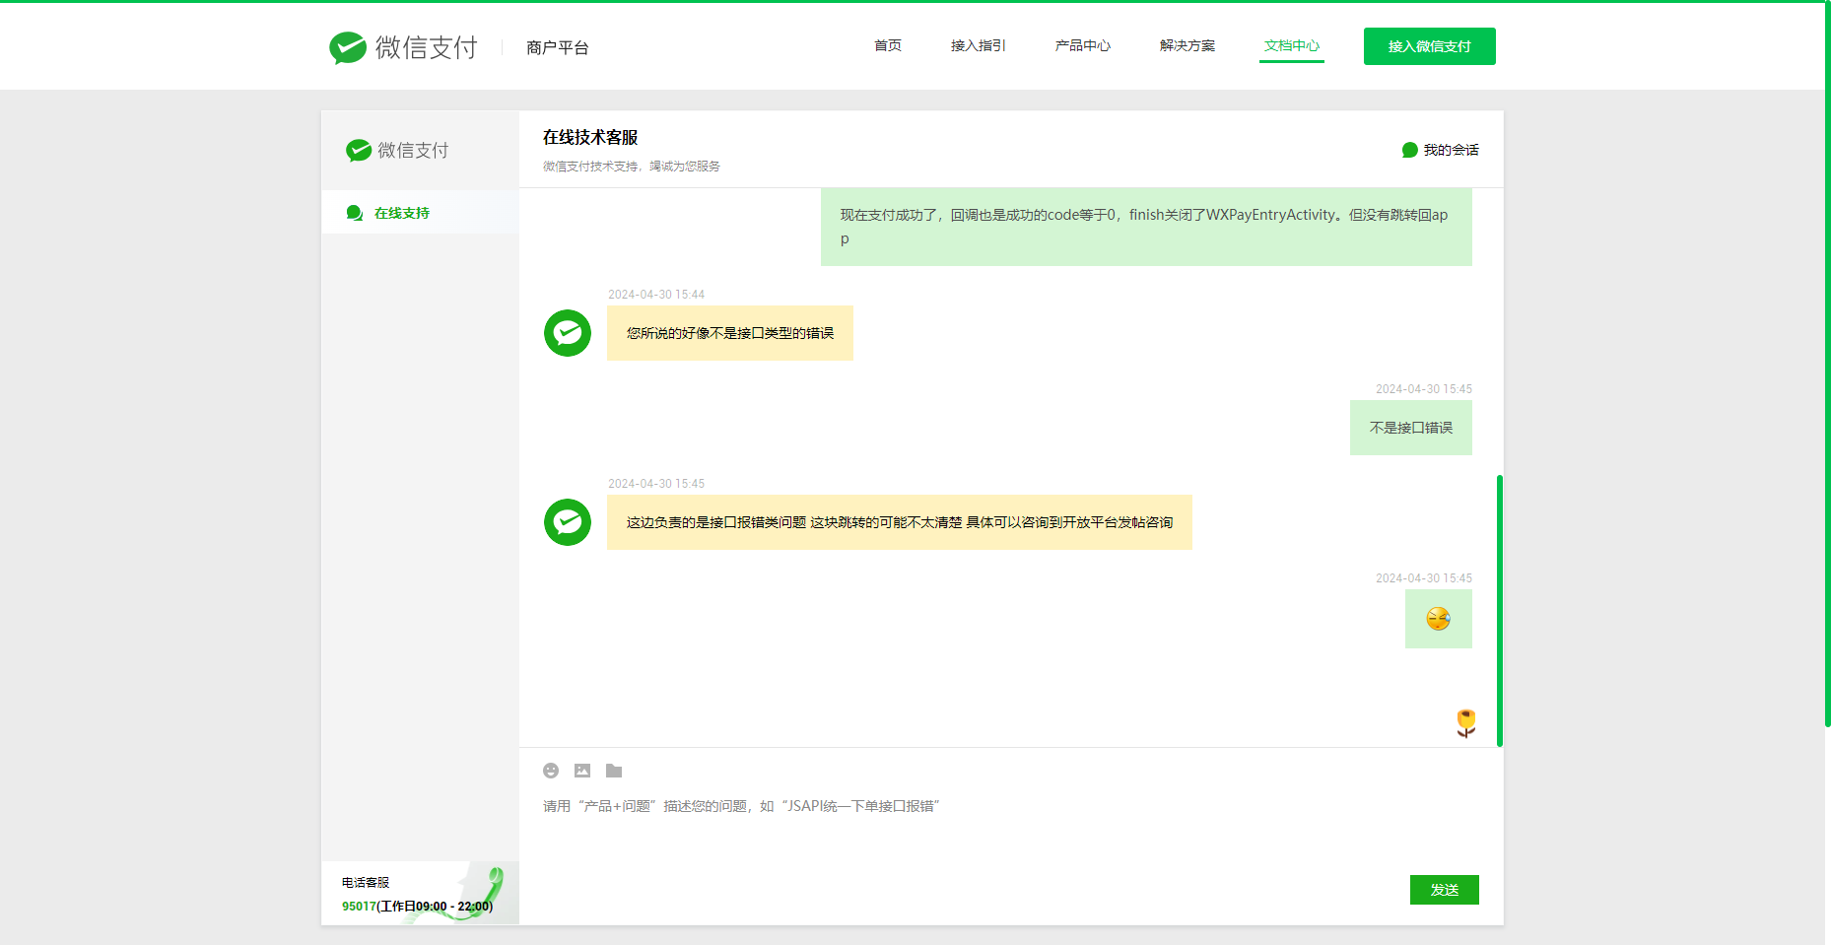Click the message 不是接口错误

click(x=1411, y=428)
